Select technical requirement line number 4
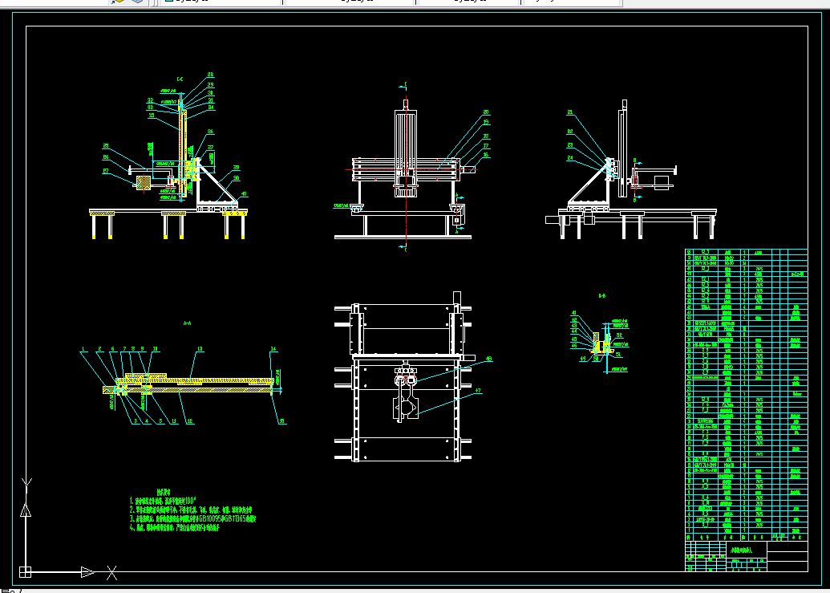Screen dimensions: 830x593 (x=174, y=528)
